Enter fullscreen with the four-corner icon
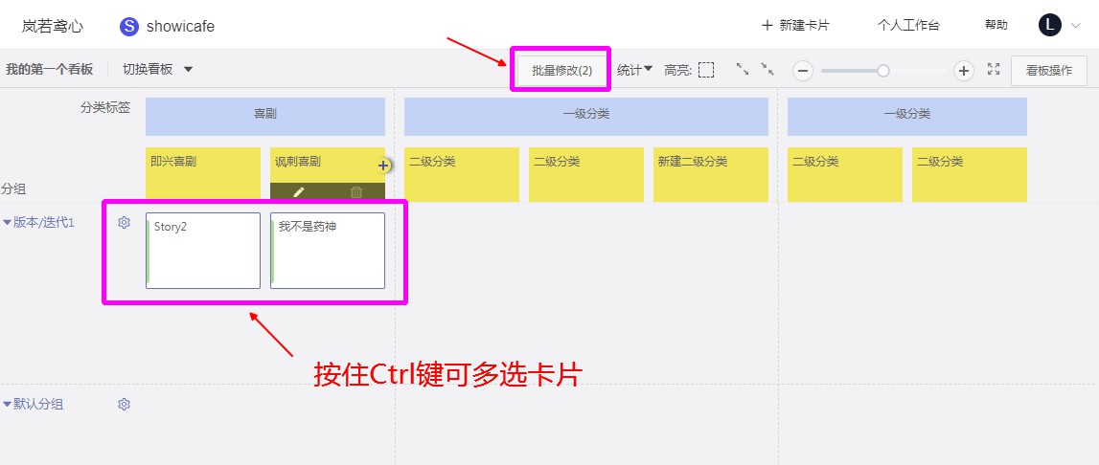Image resolution: width=1099 pixels, height=465 pixels. [994, 69]
